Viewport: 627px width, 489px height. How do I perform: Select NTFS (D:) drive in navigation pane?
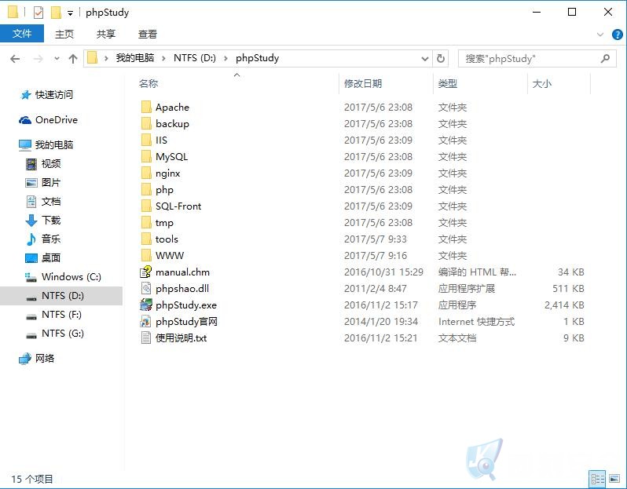pos(63,296)
